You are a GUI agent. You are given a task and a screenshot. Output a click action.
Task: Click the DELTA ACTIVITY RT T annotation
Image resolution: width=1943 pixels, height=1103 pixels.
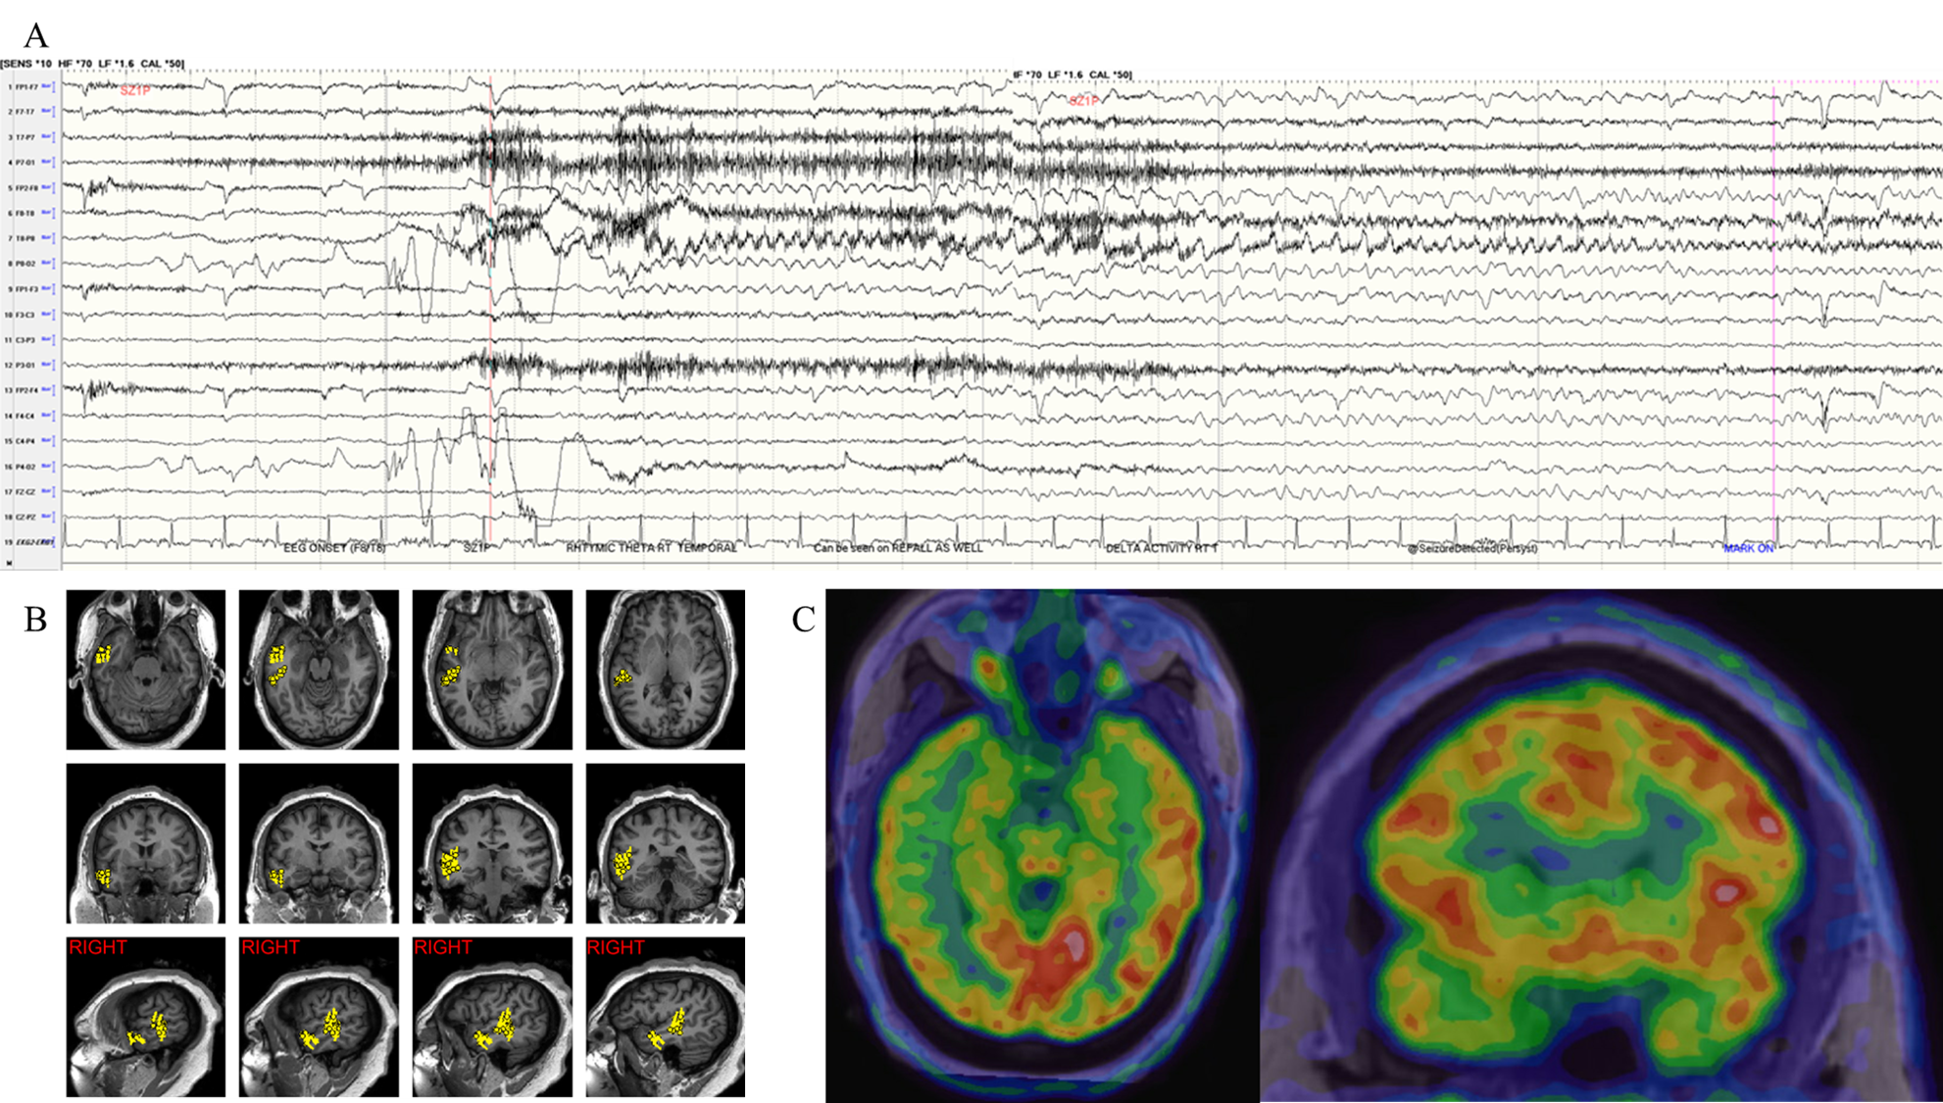tap(1162, 549)
